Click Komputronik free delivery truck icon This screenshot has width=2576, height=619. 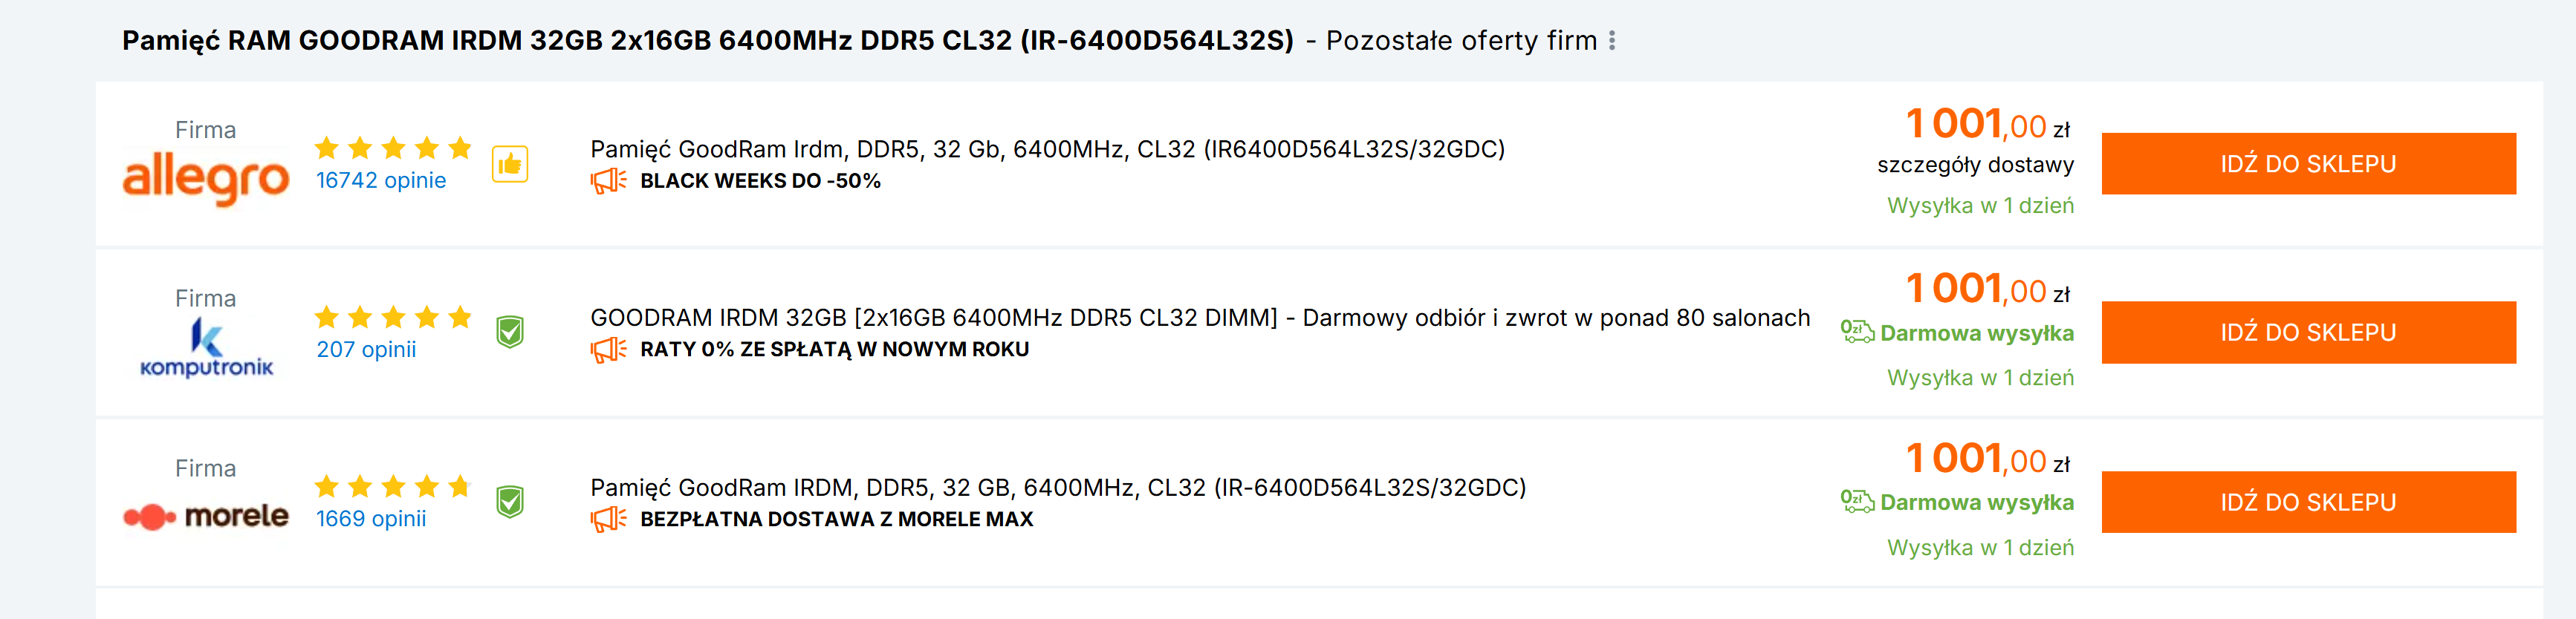tap(1857, 332)
